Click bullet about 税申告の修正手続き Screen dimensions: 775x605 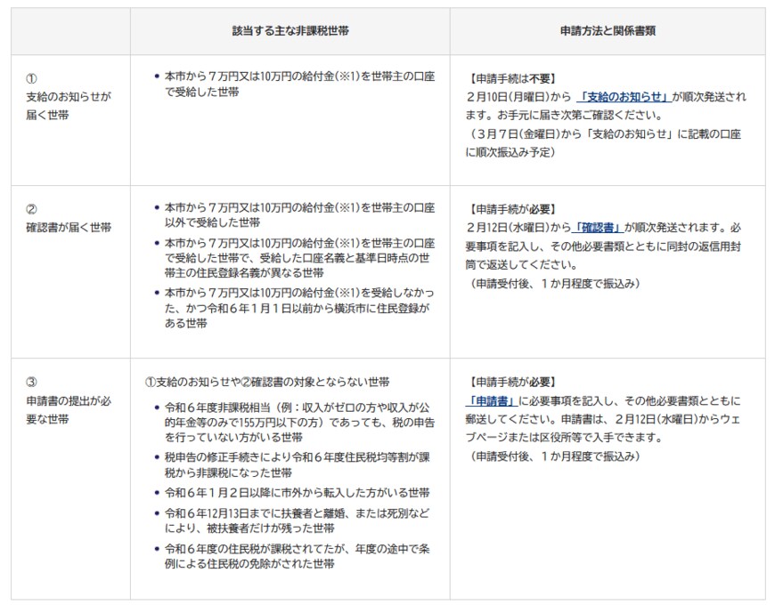pyautogui.click(x=298, y=465)
